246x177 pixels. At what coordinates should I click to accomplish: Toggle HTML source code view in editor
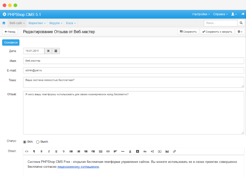click(27, 151)
